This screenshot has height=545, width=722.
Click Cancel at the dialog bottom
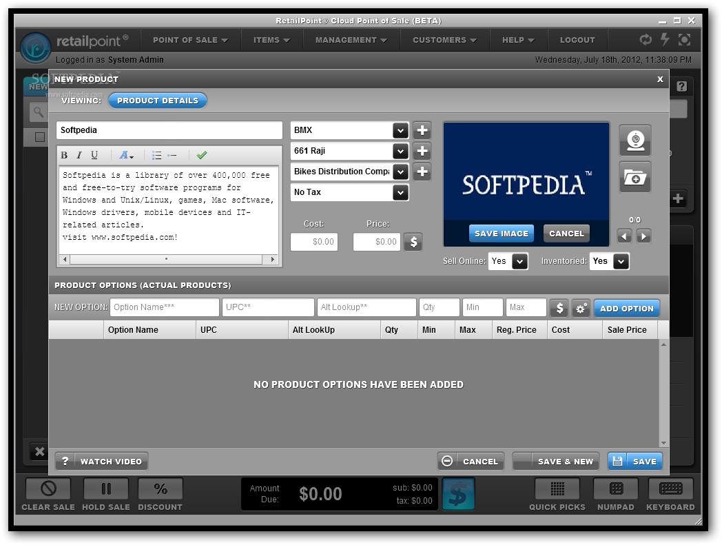[471, 461]
